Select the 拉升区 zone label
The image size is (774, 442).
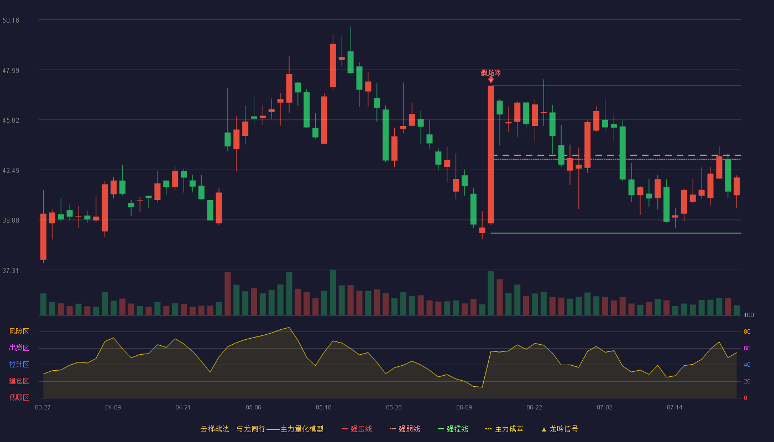click(19, 365)
